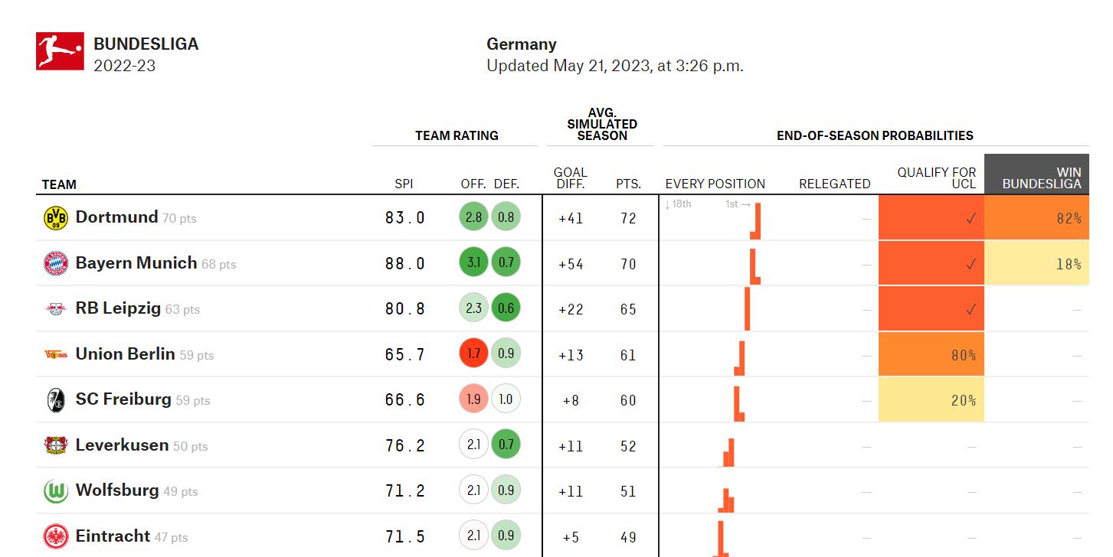Sort table by SPI column
The height and width of the screenshot is (557, 1113).
(404, 184)
